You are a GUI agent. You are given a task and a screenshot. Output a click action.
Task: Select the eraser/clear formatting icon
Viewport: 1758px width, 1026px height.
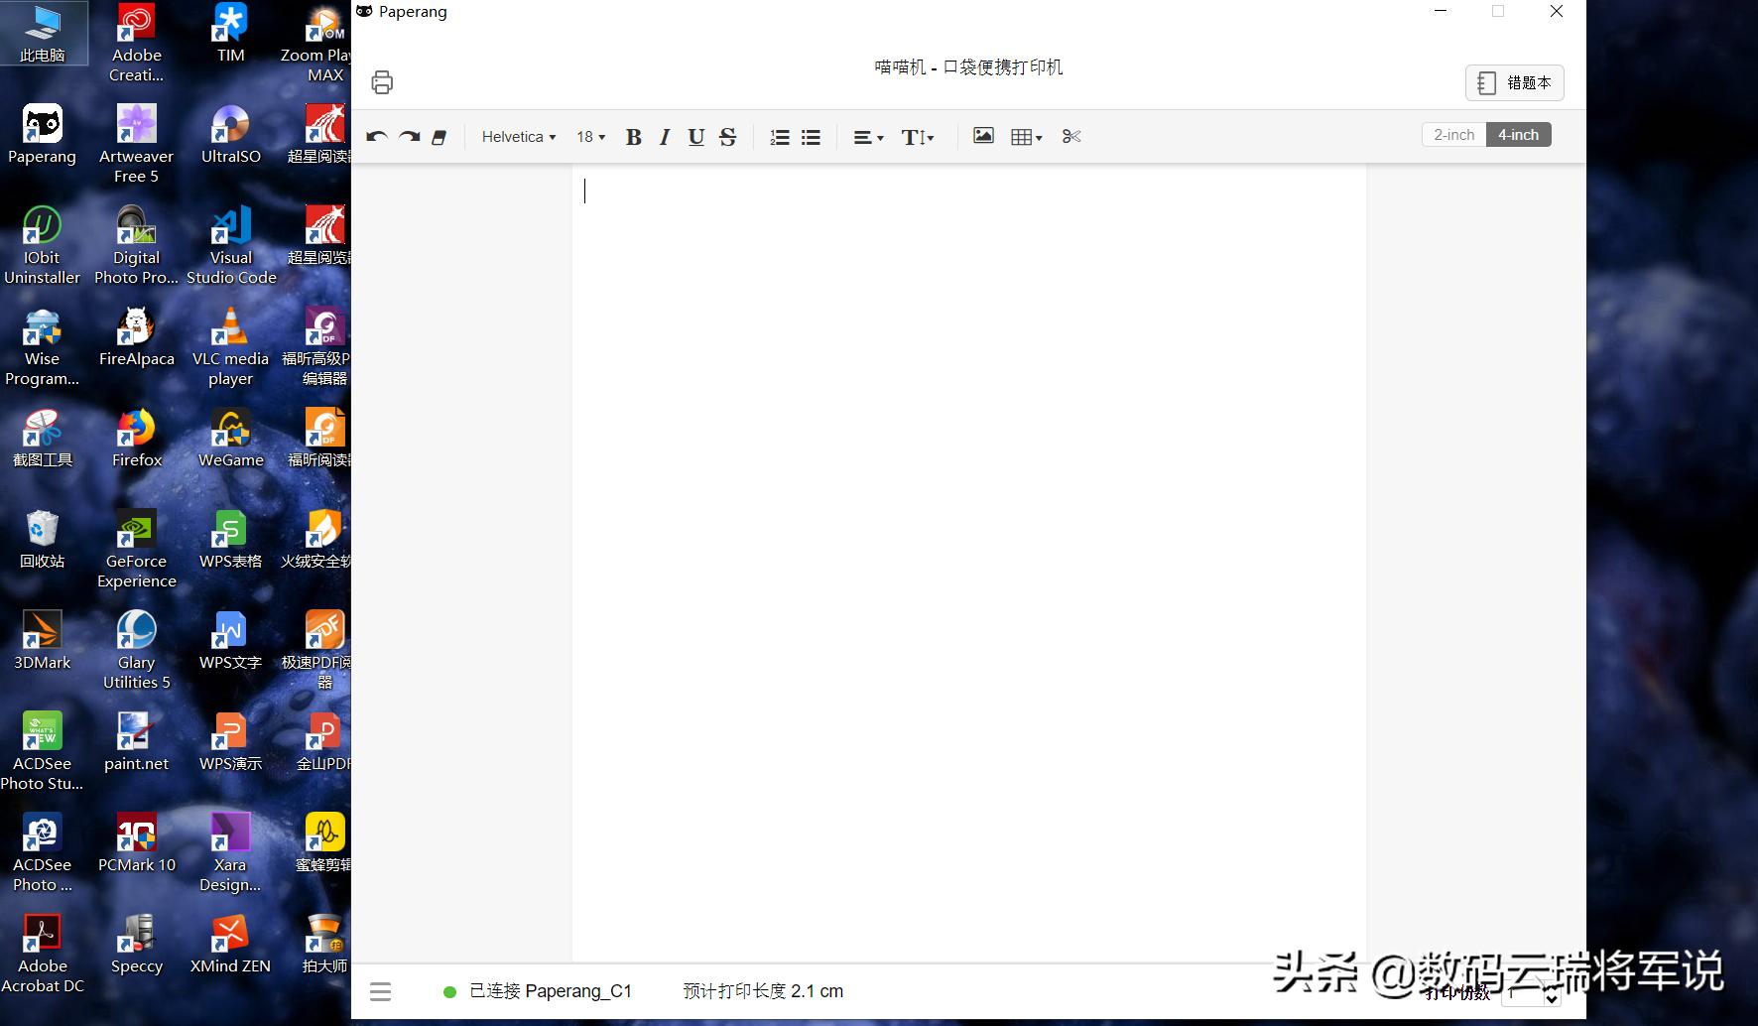click(x=439, y=137)
